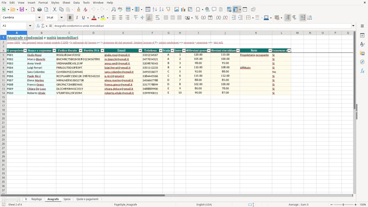
Task: Toggle Wrap Text button
Action: tap(158, 18)
